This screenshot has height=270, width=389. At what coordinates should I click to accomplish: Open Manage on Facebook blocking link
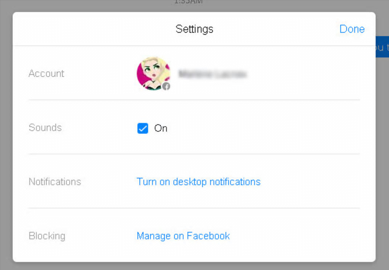183,236
